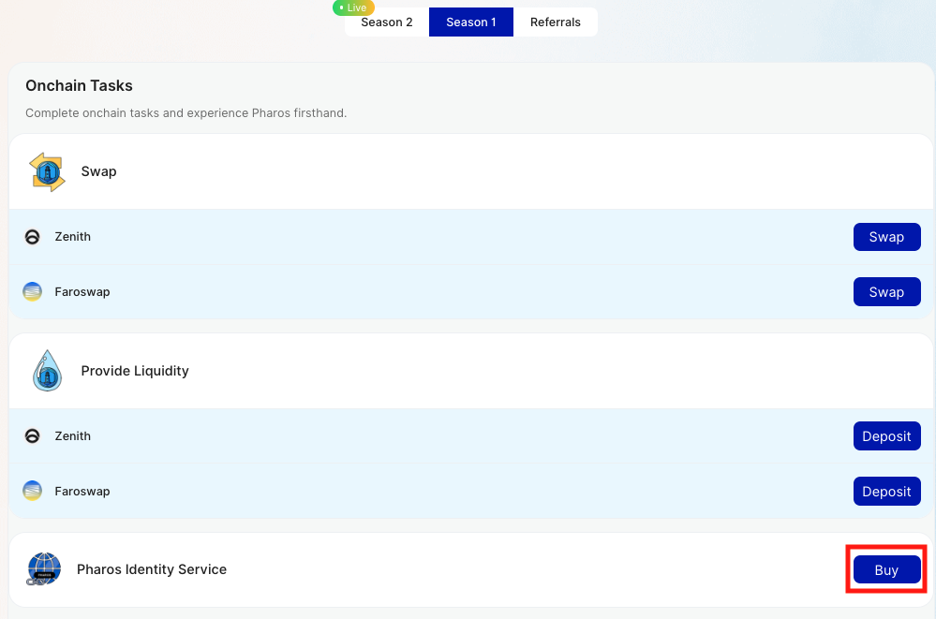Click the Onchain Tasks heading
The image size is (936, 619).
[x=79, y=86]
